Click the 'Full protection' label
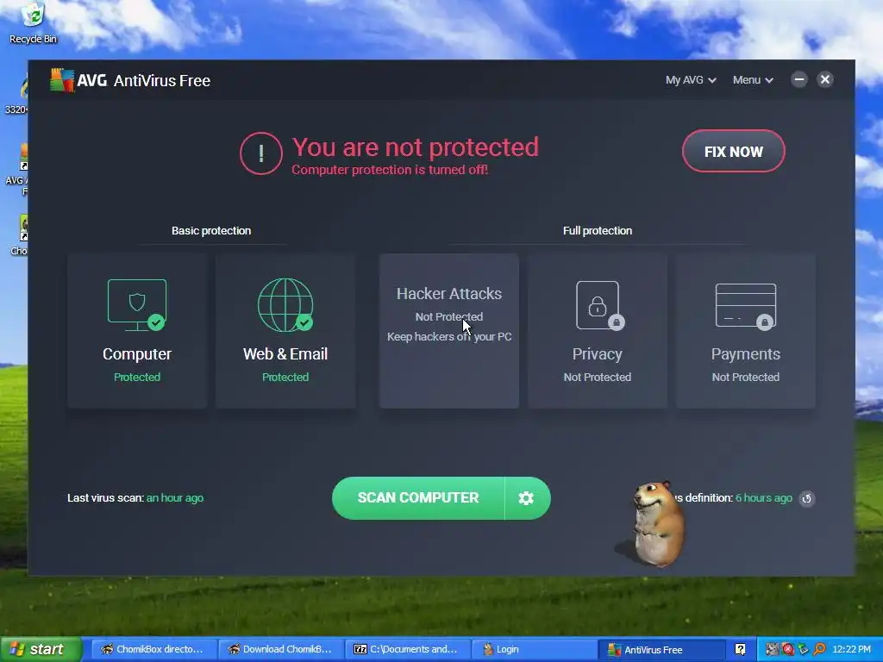This screenshot has width=883, height=662. pos(598,230)
